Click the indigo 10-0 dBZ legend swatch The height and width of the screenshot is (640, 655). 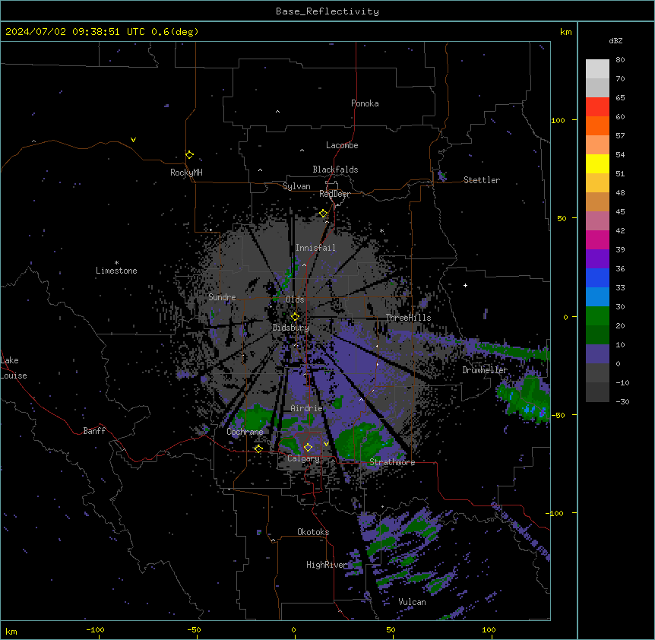[597, 354]
